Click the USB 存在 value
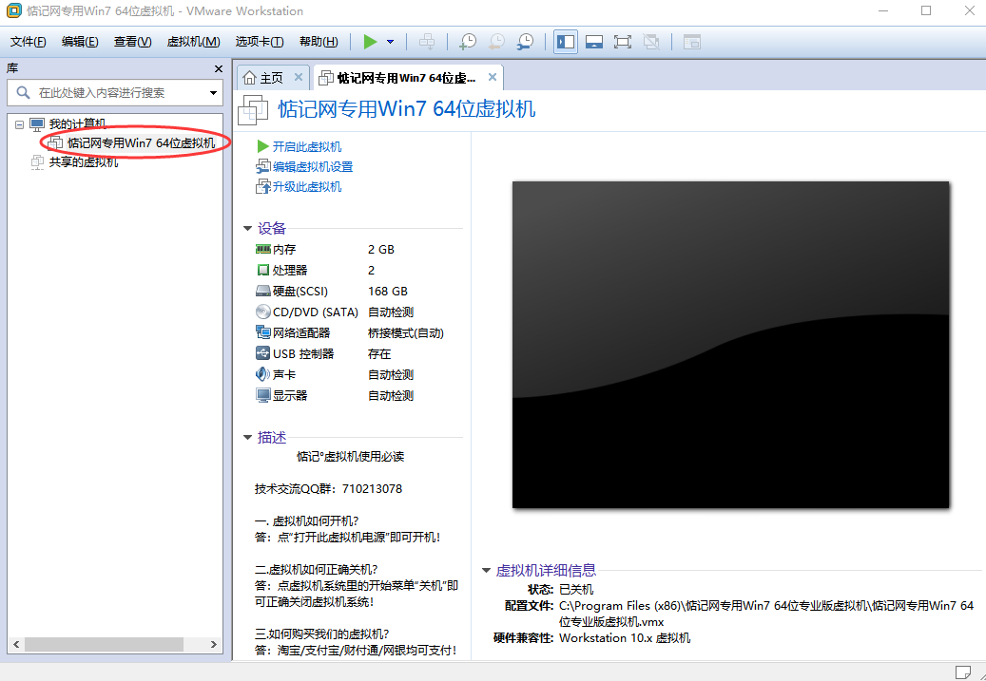 pos(379,354)
